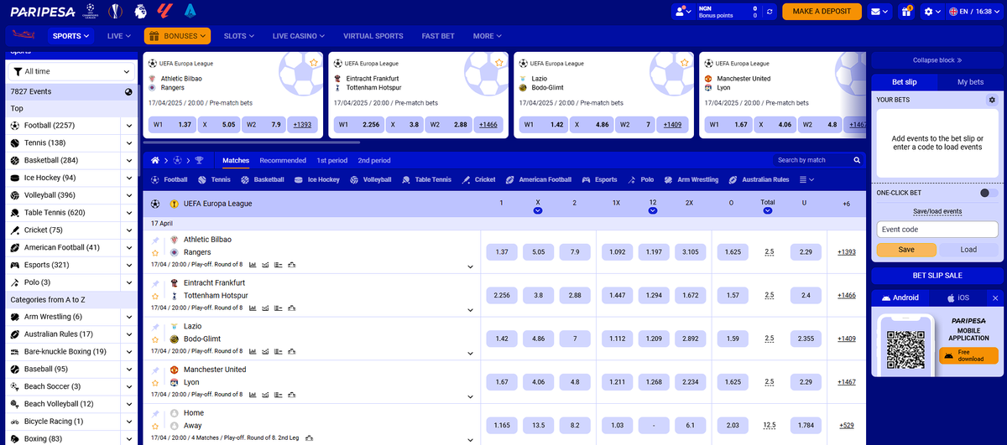Open the Slots menu dropdown

click(x=239, y=36)
